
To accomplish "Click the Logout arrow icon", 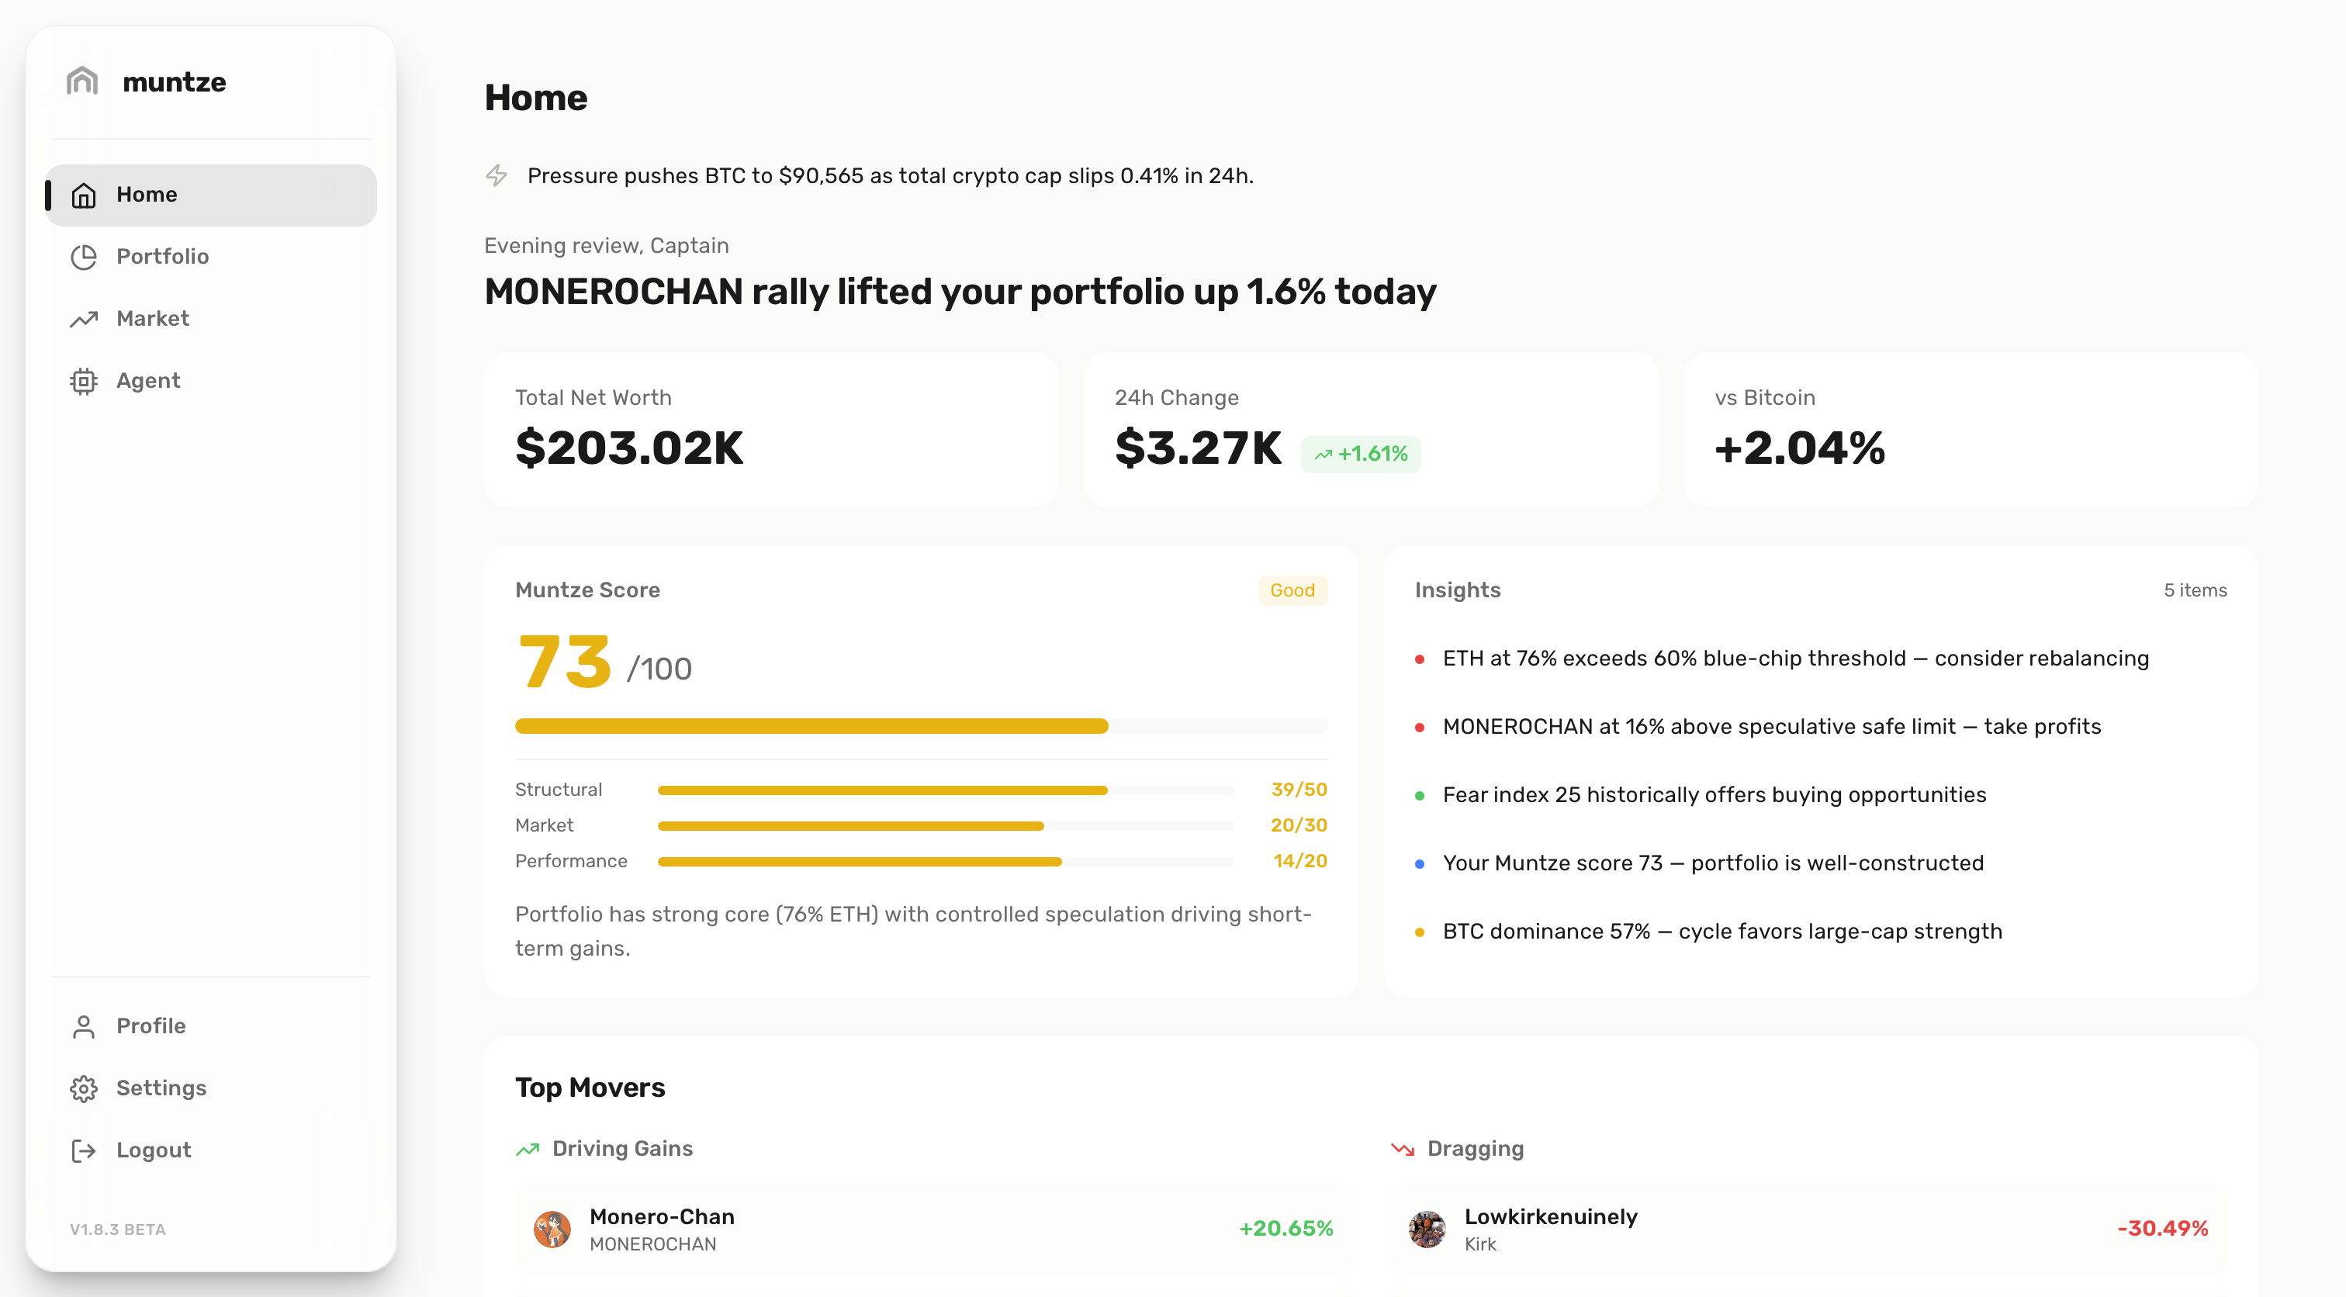I will [84, 1150].
